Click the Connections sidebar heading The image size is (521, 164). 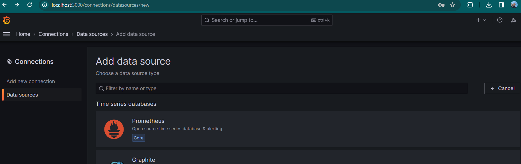pyautogui.click(x=34, y=62)
